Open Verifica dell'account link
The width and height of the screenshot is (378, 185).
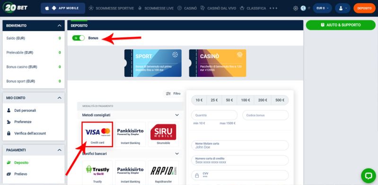click(30, 133)
